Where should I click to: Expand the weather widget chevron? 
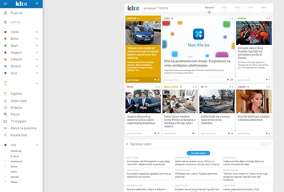click(37, 83)
